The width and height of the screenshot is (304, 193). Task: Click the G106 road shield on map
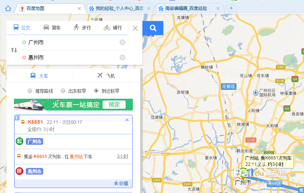pyautogui.click(x=251, y=140)
